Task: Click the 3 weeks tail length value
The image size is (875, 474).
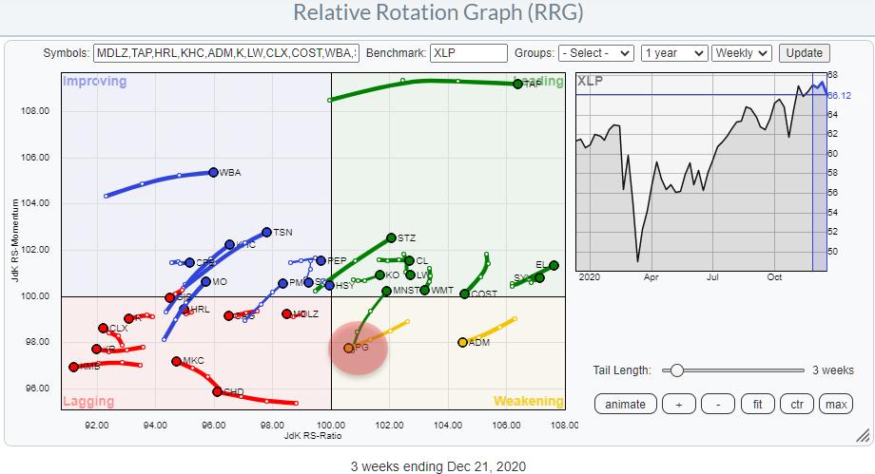Action: (x=832, y=370)
